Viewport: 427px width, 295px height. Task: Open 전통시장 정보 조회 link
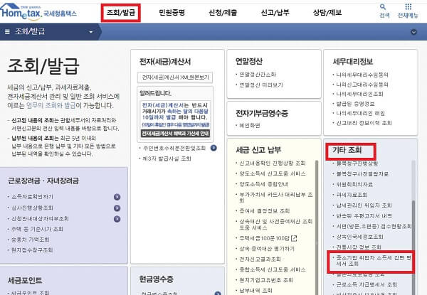[x=359, y=247]
